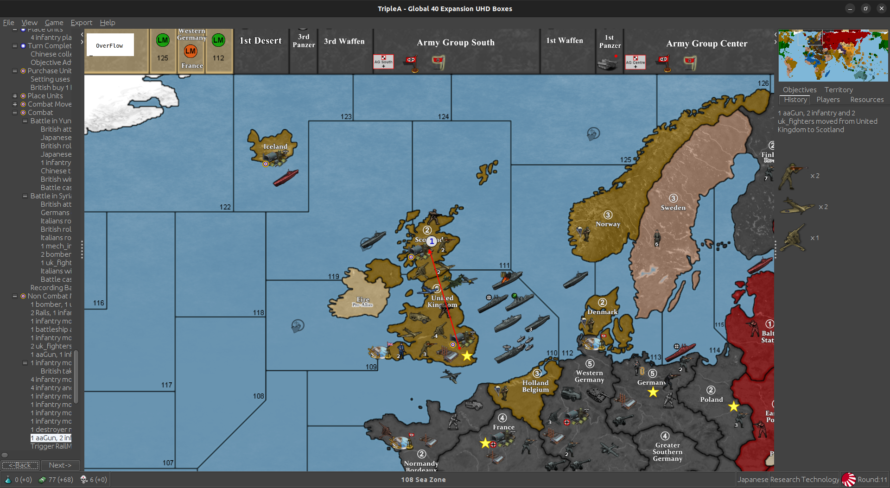Click the world minimap thumbnail
The image size is (890, 488).
833,56
